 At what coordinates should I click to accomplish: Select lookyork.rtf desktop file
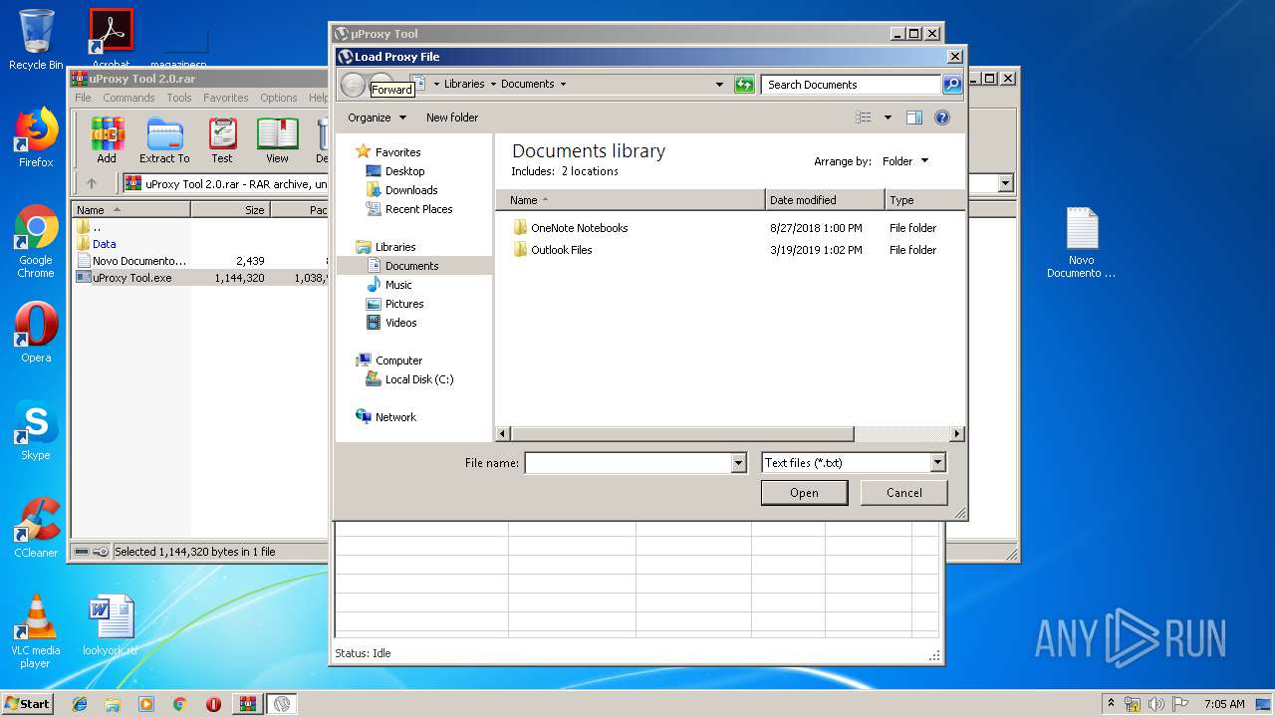coord(111,626)
